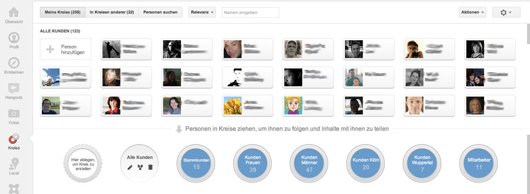Select contact with high-contrast sketch face thumbnail
The height and width of the screenshot is (194, 530).
(x=248, y=77)
